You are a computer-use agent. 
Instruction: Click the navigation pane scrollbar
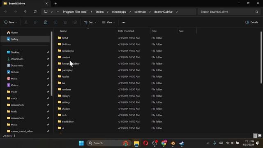pyautogui.click(x=51, y=64)
